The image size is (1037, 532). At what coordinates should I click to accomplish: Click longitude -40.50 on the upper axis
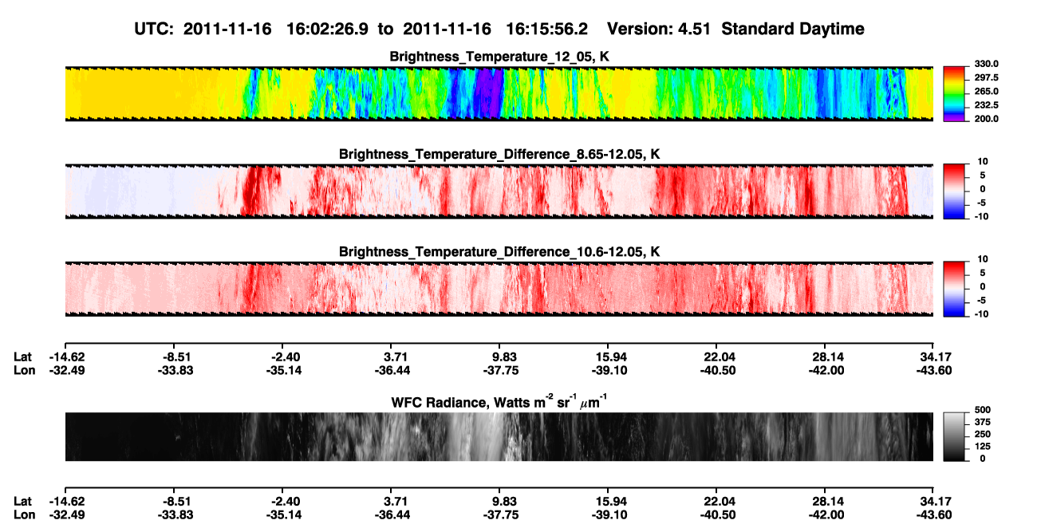click(x=719, y=370)
